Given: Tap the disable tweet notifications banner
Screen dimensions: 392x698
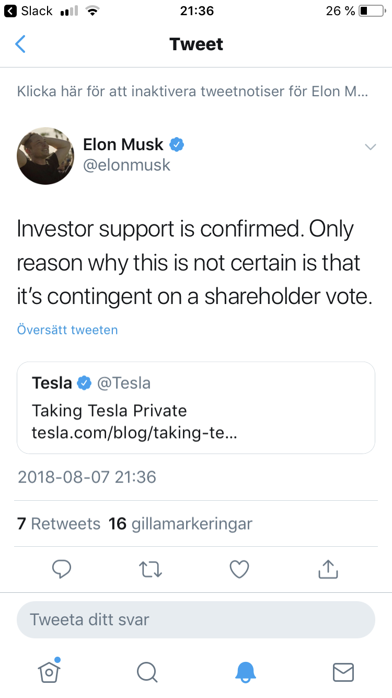Looking at the screenshot, I should tap(192, 92).
